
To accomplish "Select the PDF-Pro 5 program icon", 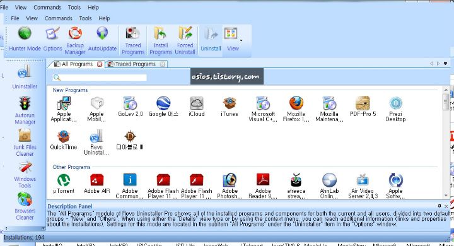I will [x=363, y=103].
